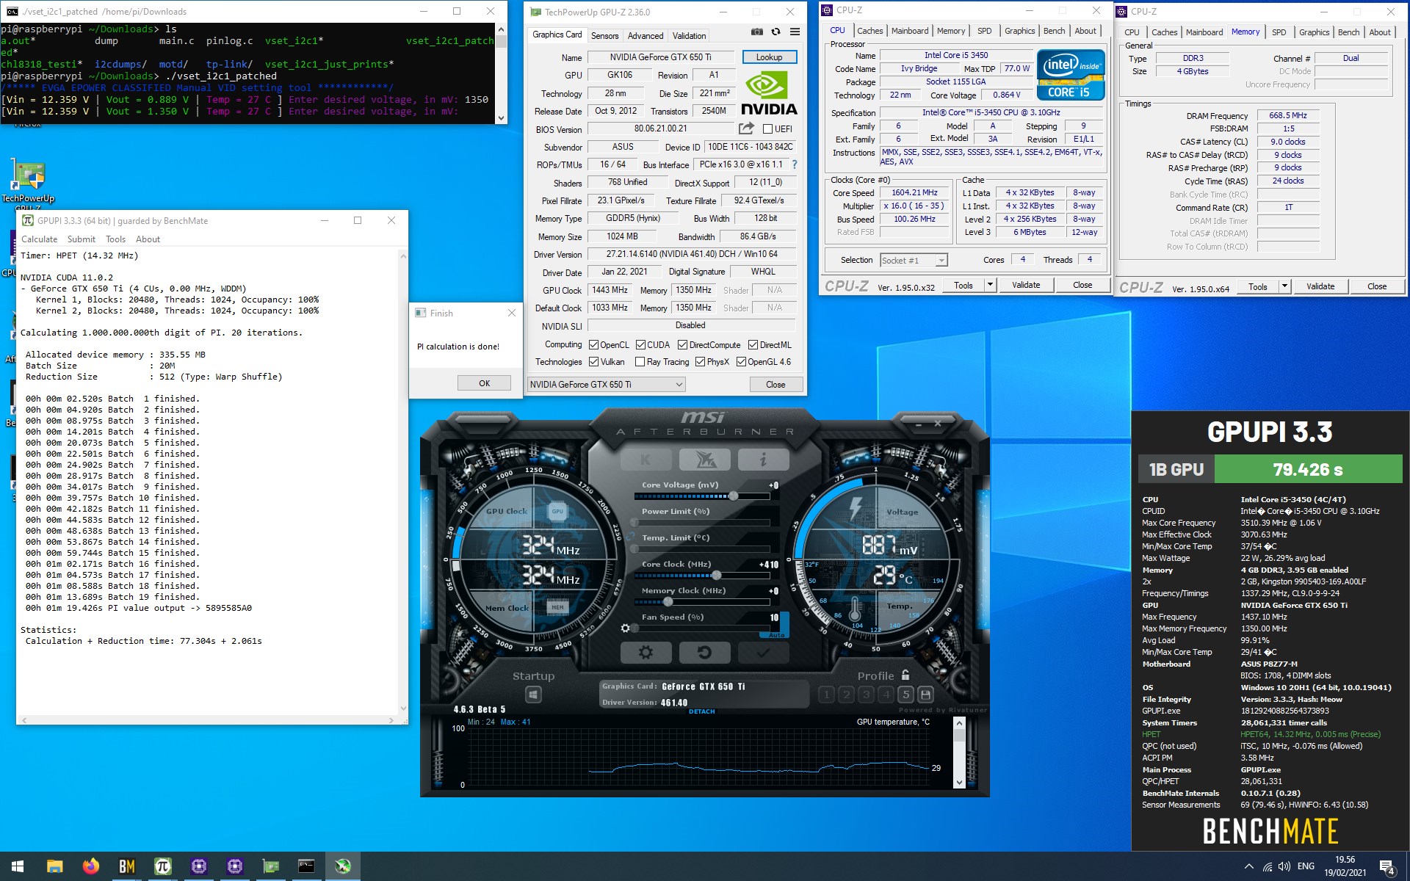Image resolution: width=1410 pixels, height=881 pixels.
Task: Select Afterburner profile slot 5
Action: pyautogui.click(x=905, y=695)
